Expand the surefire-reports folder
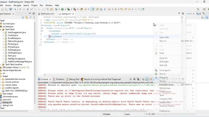Image resolution: width=209 pixels, height=117 pixels. click(x=1, y=88)
